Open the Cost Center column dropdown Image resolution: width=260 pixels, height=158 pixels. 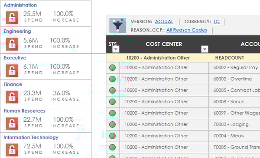pyautogui.click(x=205, y=49)
